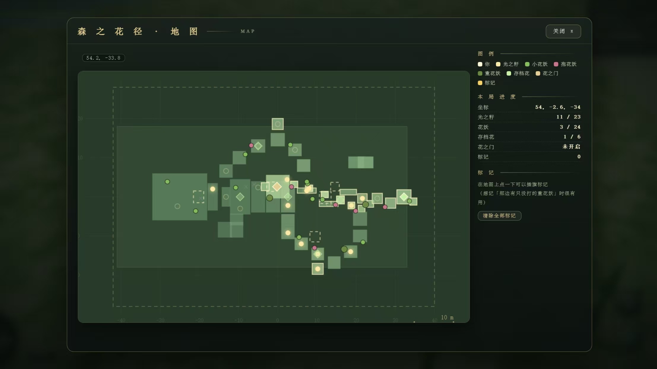Screen dimensions: 657x369
Task: Click the 森之花径 · 地图 title
Action: [138, 31]
